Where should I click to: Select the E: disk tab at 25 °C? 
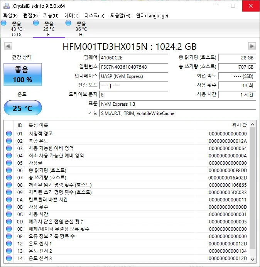[49, 29]
